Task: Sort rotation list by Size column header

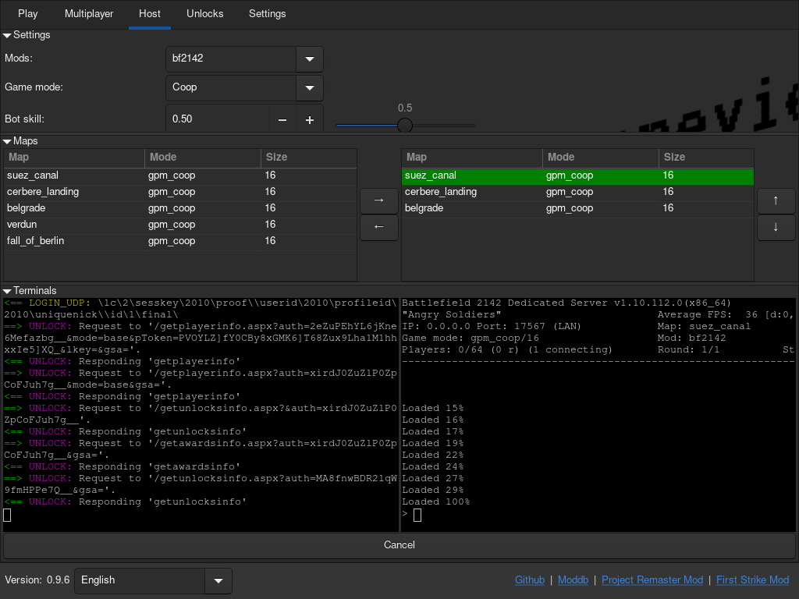Action: [x=706, y=158]
